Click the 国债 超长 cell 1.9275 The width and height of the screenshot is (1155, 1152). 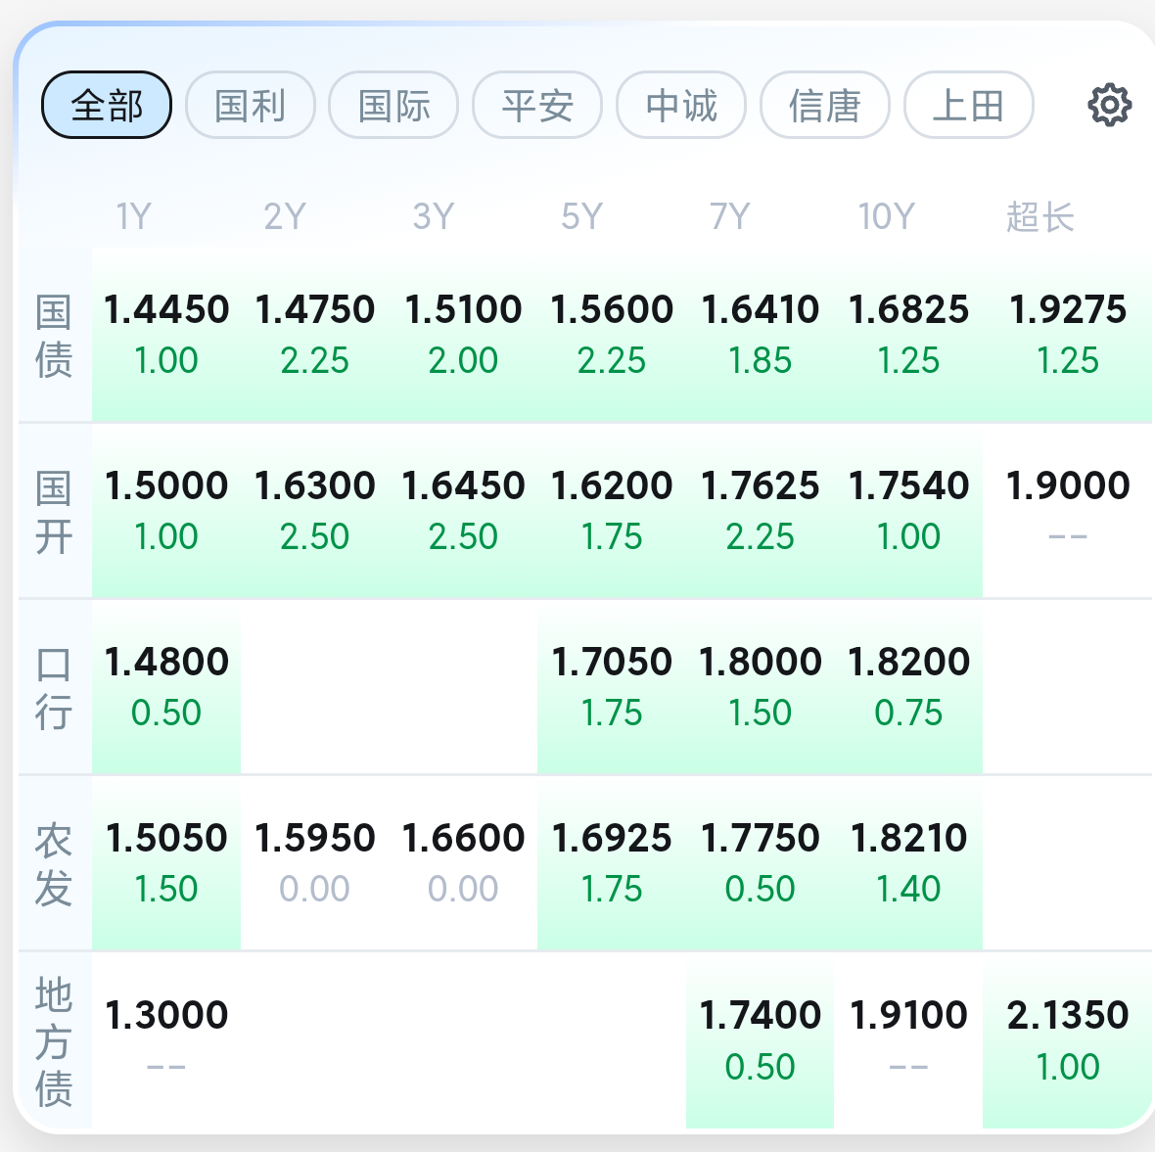[1067, 335]
